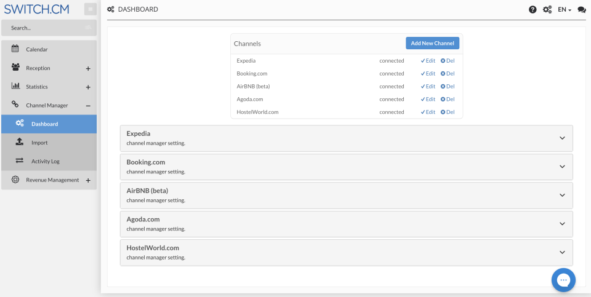Viewport: 591px width, 297px height.
Task: Collapse the Channel Manager menu
Action: [88, 106]
